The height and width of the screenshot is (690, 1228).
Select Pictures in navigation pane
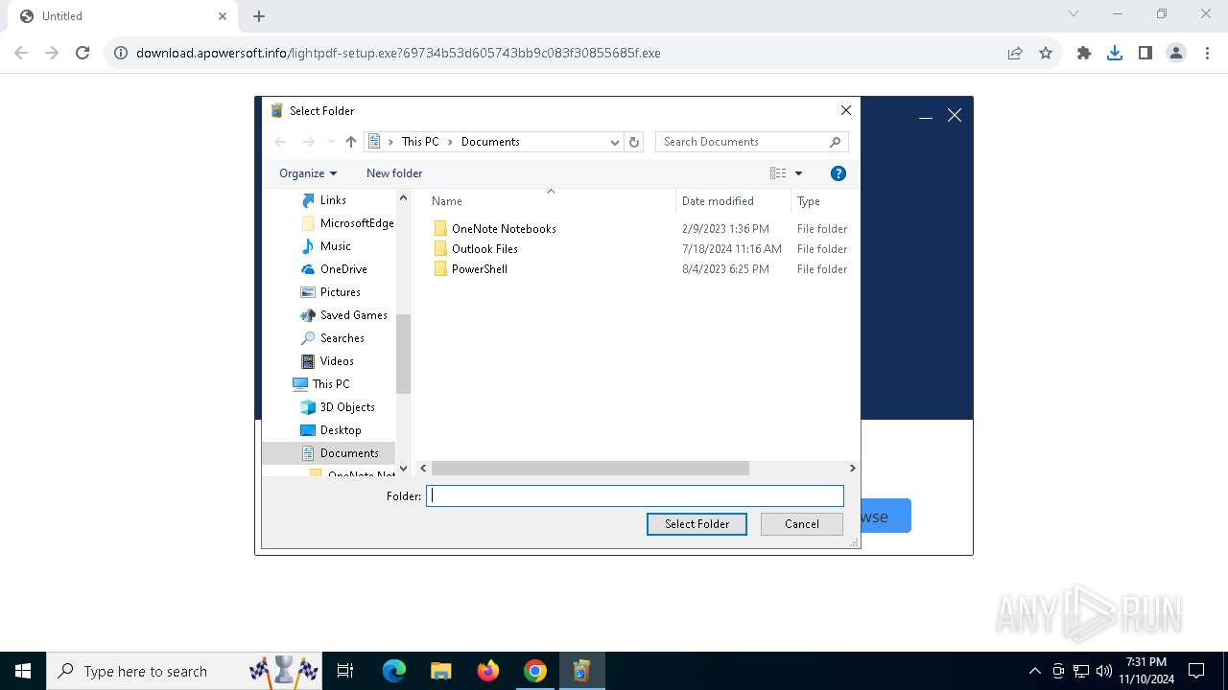[x=340, y=292]
